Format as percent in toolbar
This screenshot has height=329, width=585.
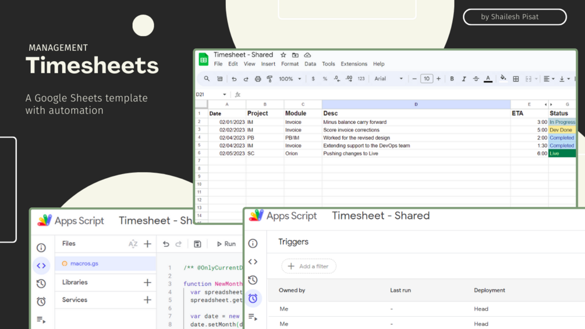[325, 79]
